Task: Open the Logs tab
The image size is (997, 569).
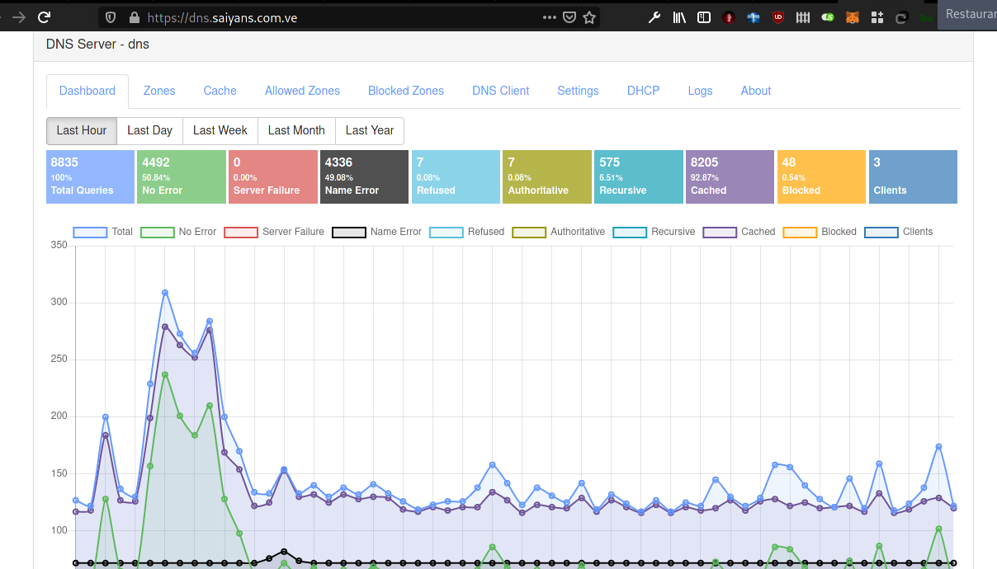Action: (700, 91)
